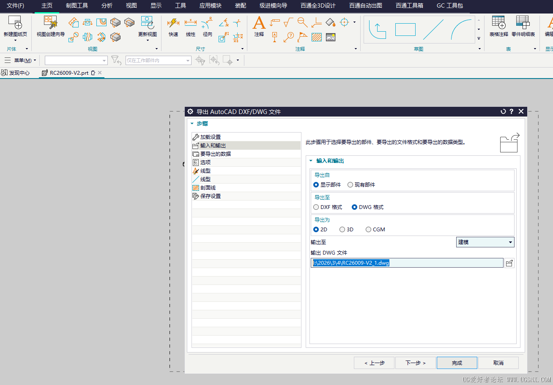Click the reset selection filter funnel icon

[x=117, y=60]
